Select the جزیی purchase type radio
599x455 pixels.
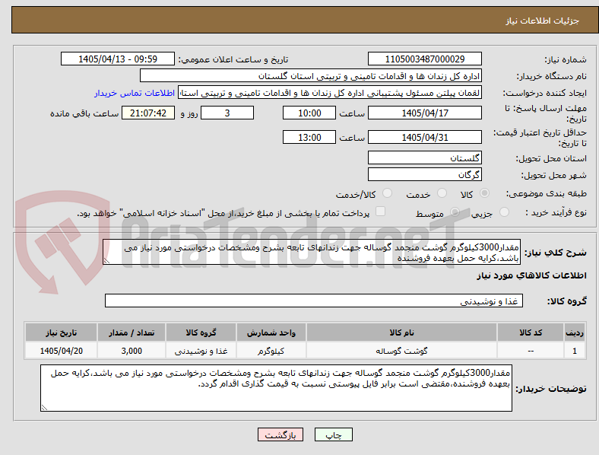(504, 212)
